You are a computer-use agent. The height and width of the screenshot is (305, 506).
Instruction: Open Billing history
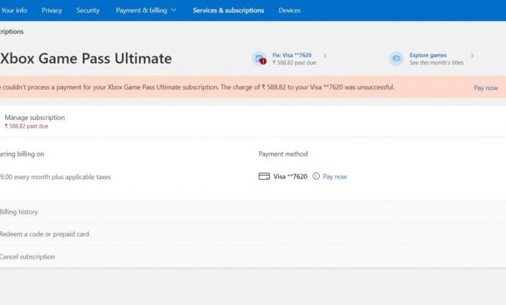point(19,212)
